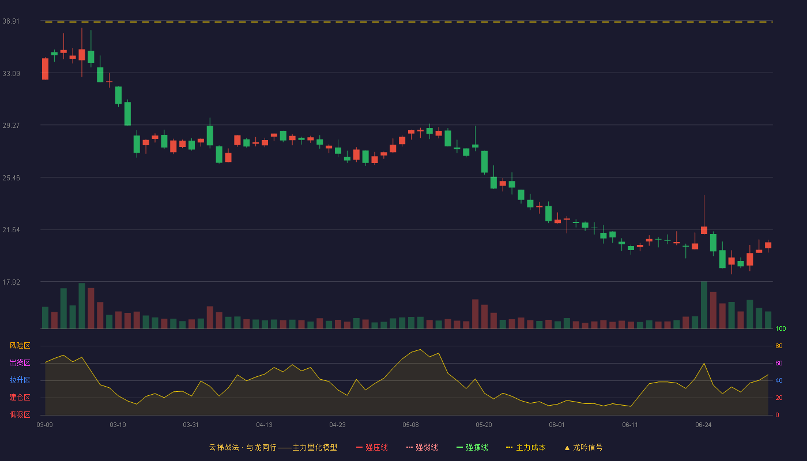The height and width of the screenshot is (461, 807).
Task: Click the 03-19 date label
Action: 118,425
